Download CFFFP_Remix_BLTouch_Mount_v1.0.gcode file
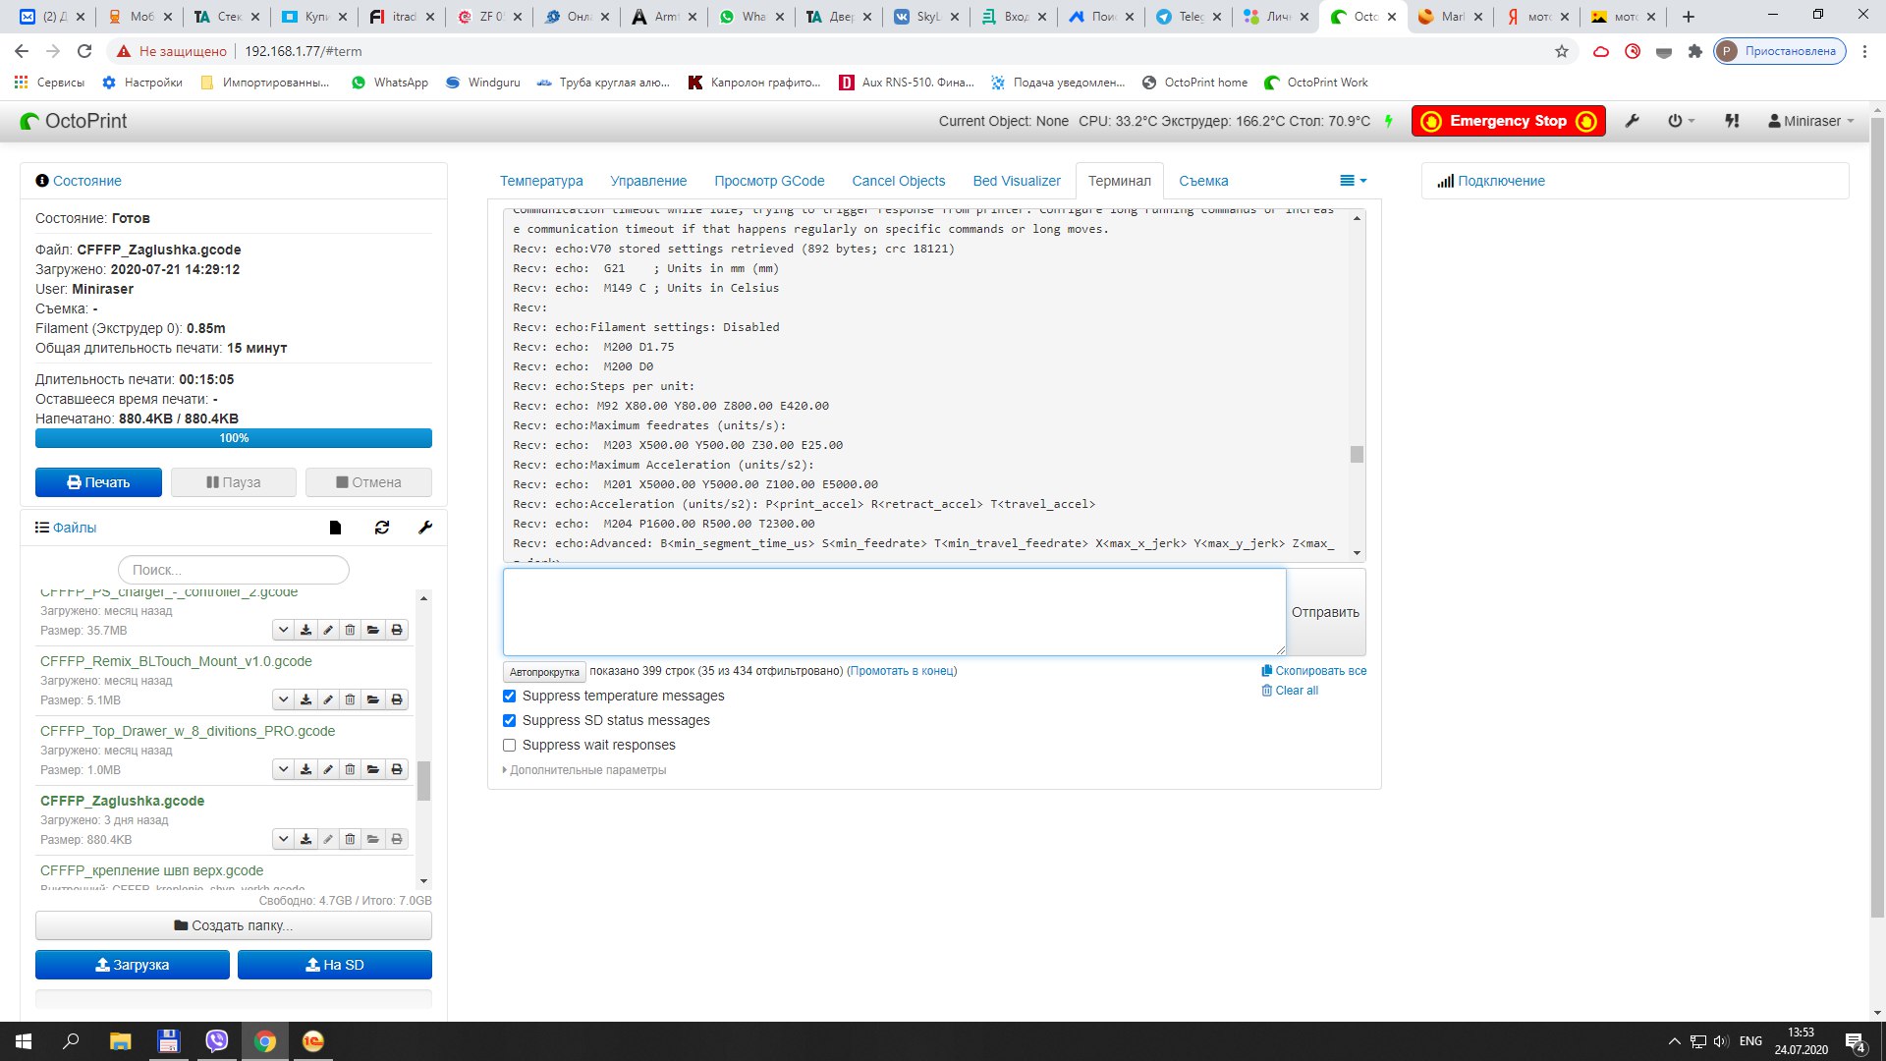 (305, 699)
